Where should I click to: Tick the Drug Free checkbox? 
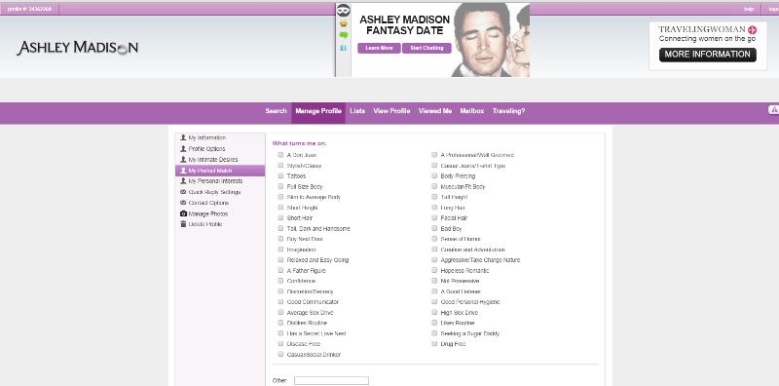pyautogui.click(x=434, y=344)
